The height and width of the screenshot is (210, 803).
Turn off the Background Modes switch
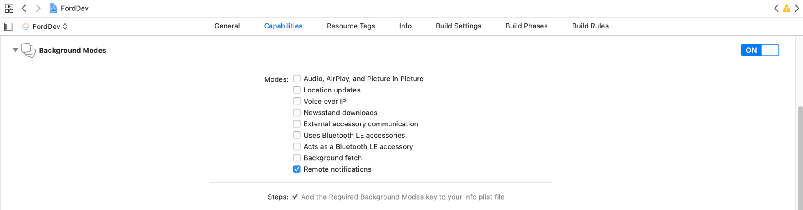tap(760, 50)
